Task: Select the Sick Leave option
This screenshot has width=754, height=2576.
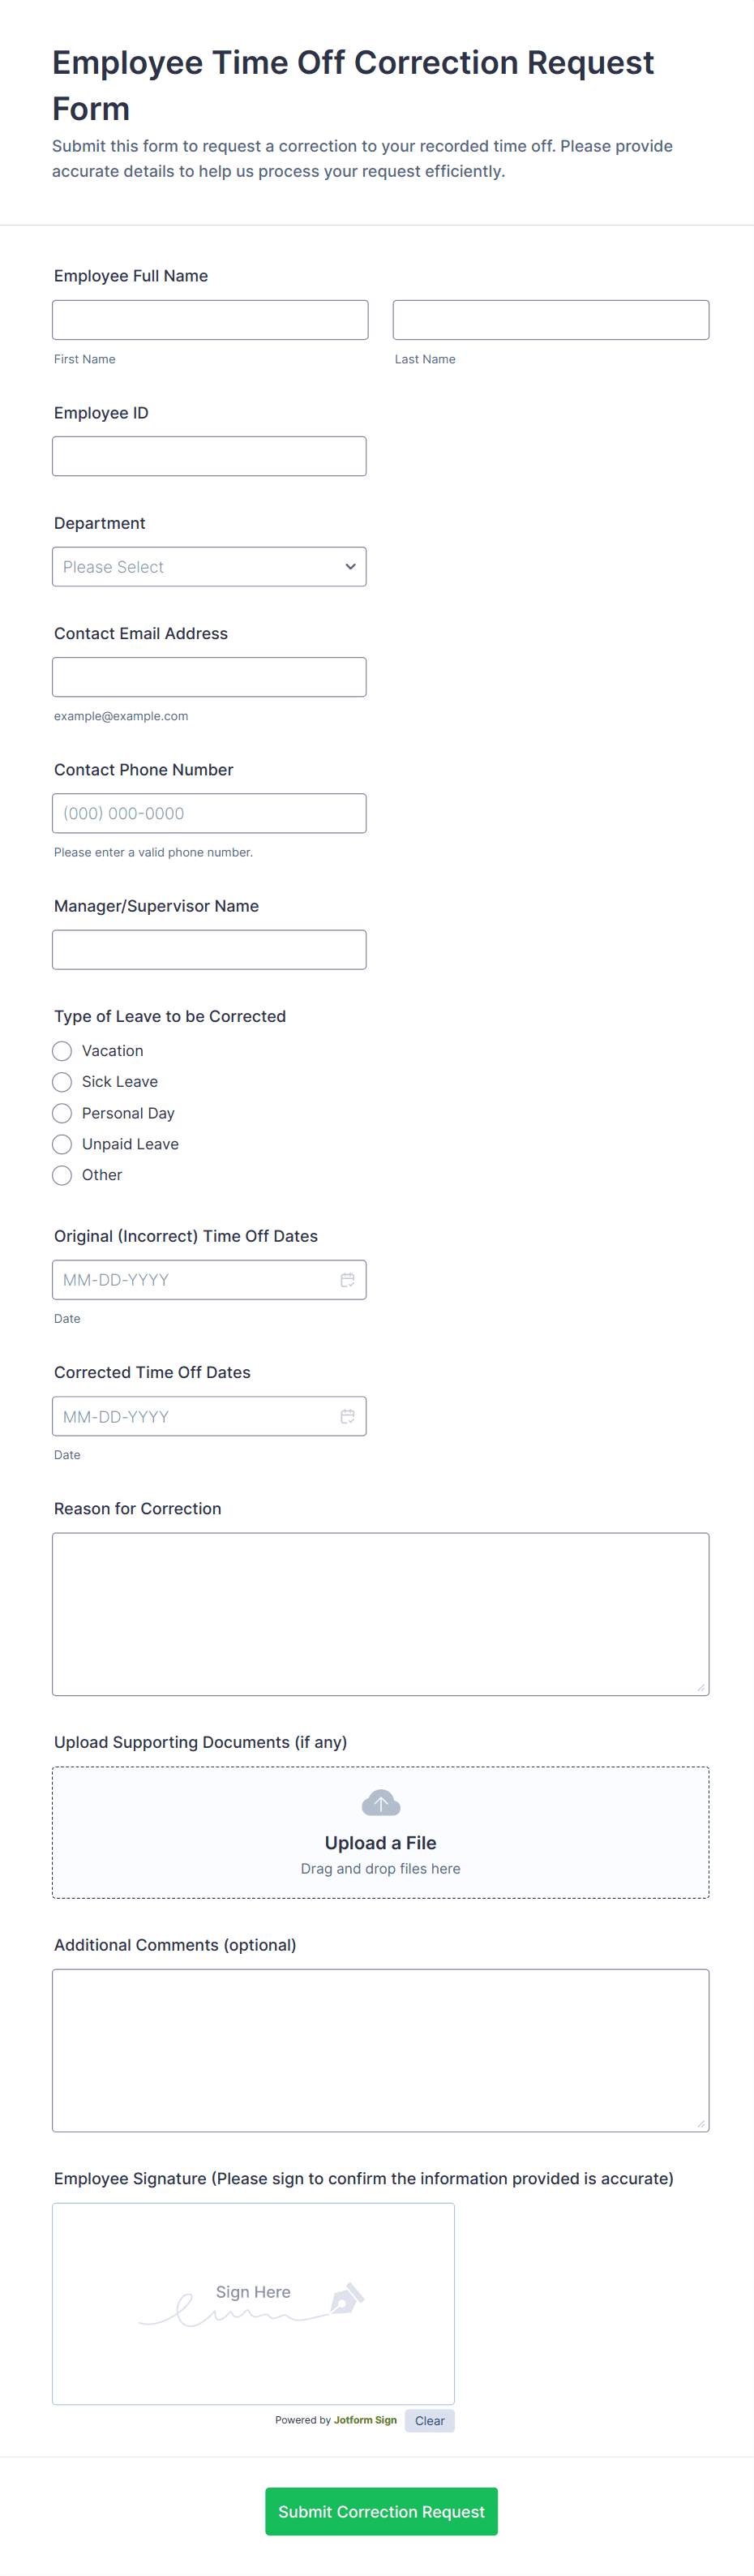Action: (62, 1082)
